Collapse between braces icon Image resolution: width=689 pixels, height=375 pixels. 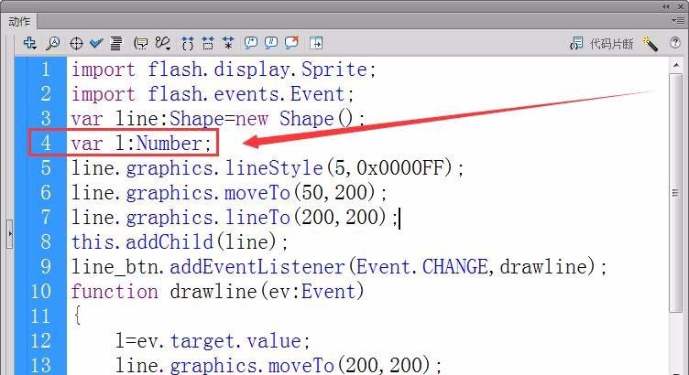pos(188,43)
